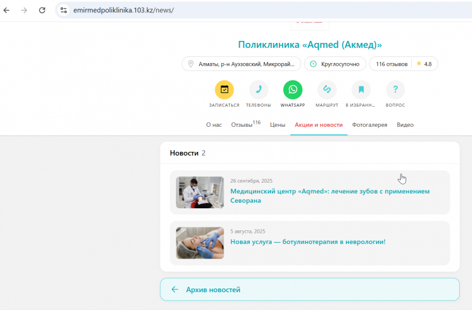Open the Видео tab
The height and width of the screenshot is (310, 472).
pos(405,125)
